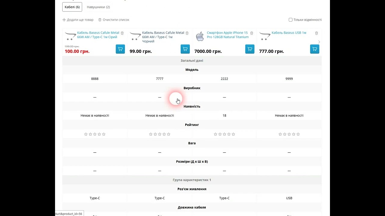The width and height of the screenshot is (385, 216).
Task: Select the 777.00 грн. price
Action: tap(272, 51)
